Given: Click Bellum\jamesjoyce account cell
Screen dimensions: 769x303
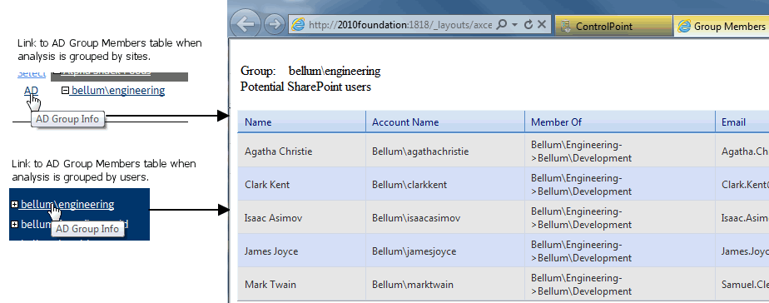Looking at the screenshot, I should [x=444, y=251].
